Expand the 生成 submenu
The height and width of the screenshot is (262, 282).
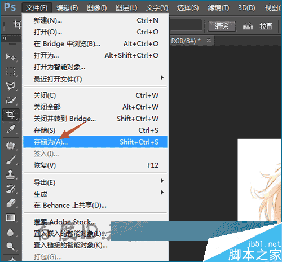(95, 194)
